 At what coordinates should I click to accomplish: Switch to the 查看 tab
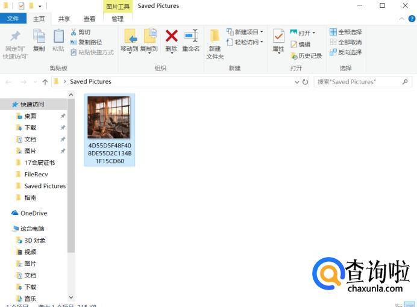(x=89, y=19)
